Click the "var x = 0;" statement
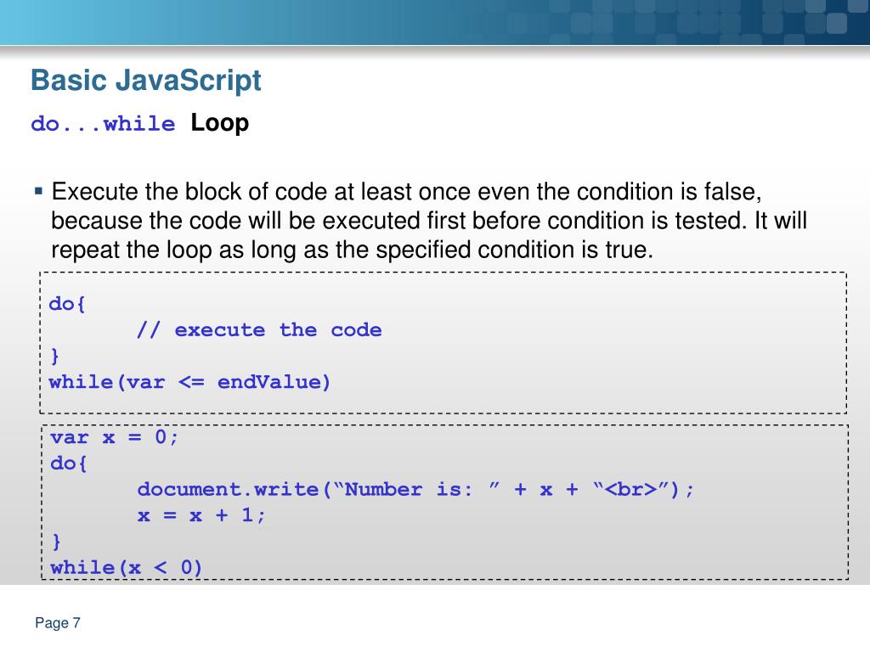 [x=115, y=438]
